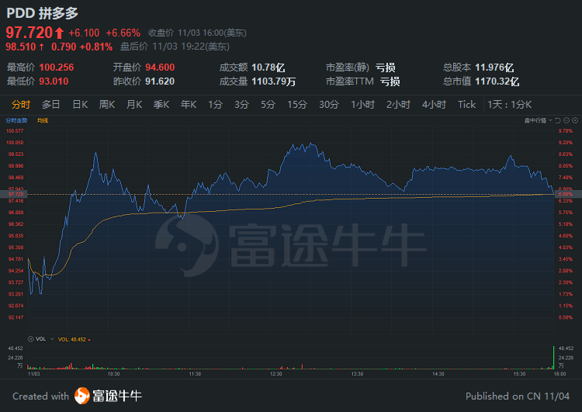Open the 1天 : 1分K range selector
This screenshot has height=412, width=582.
coord(510,105)
